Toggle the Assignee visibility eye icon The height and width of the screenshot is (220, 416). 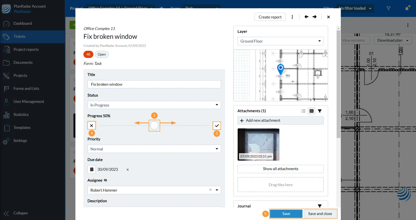pos(105,180)
